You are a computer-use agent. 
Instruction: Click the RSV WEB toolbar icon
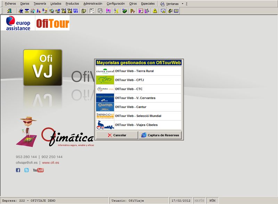[76, 11]
